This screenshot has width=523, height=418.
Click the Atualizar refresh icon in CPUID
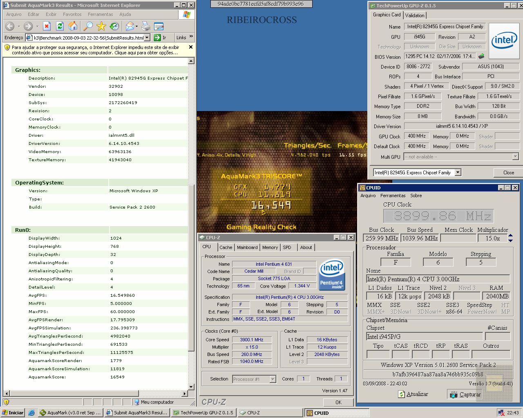pos(402,394)
